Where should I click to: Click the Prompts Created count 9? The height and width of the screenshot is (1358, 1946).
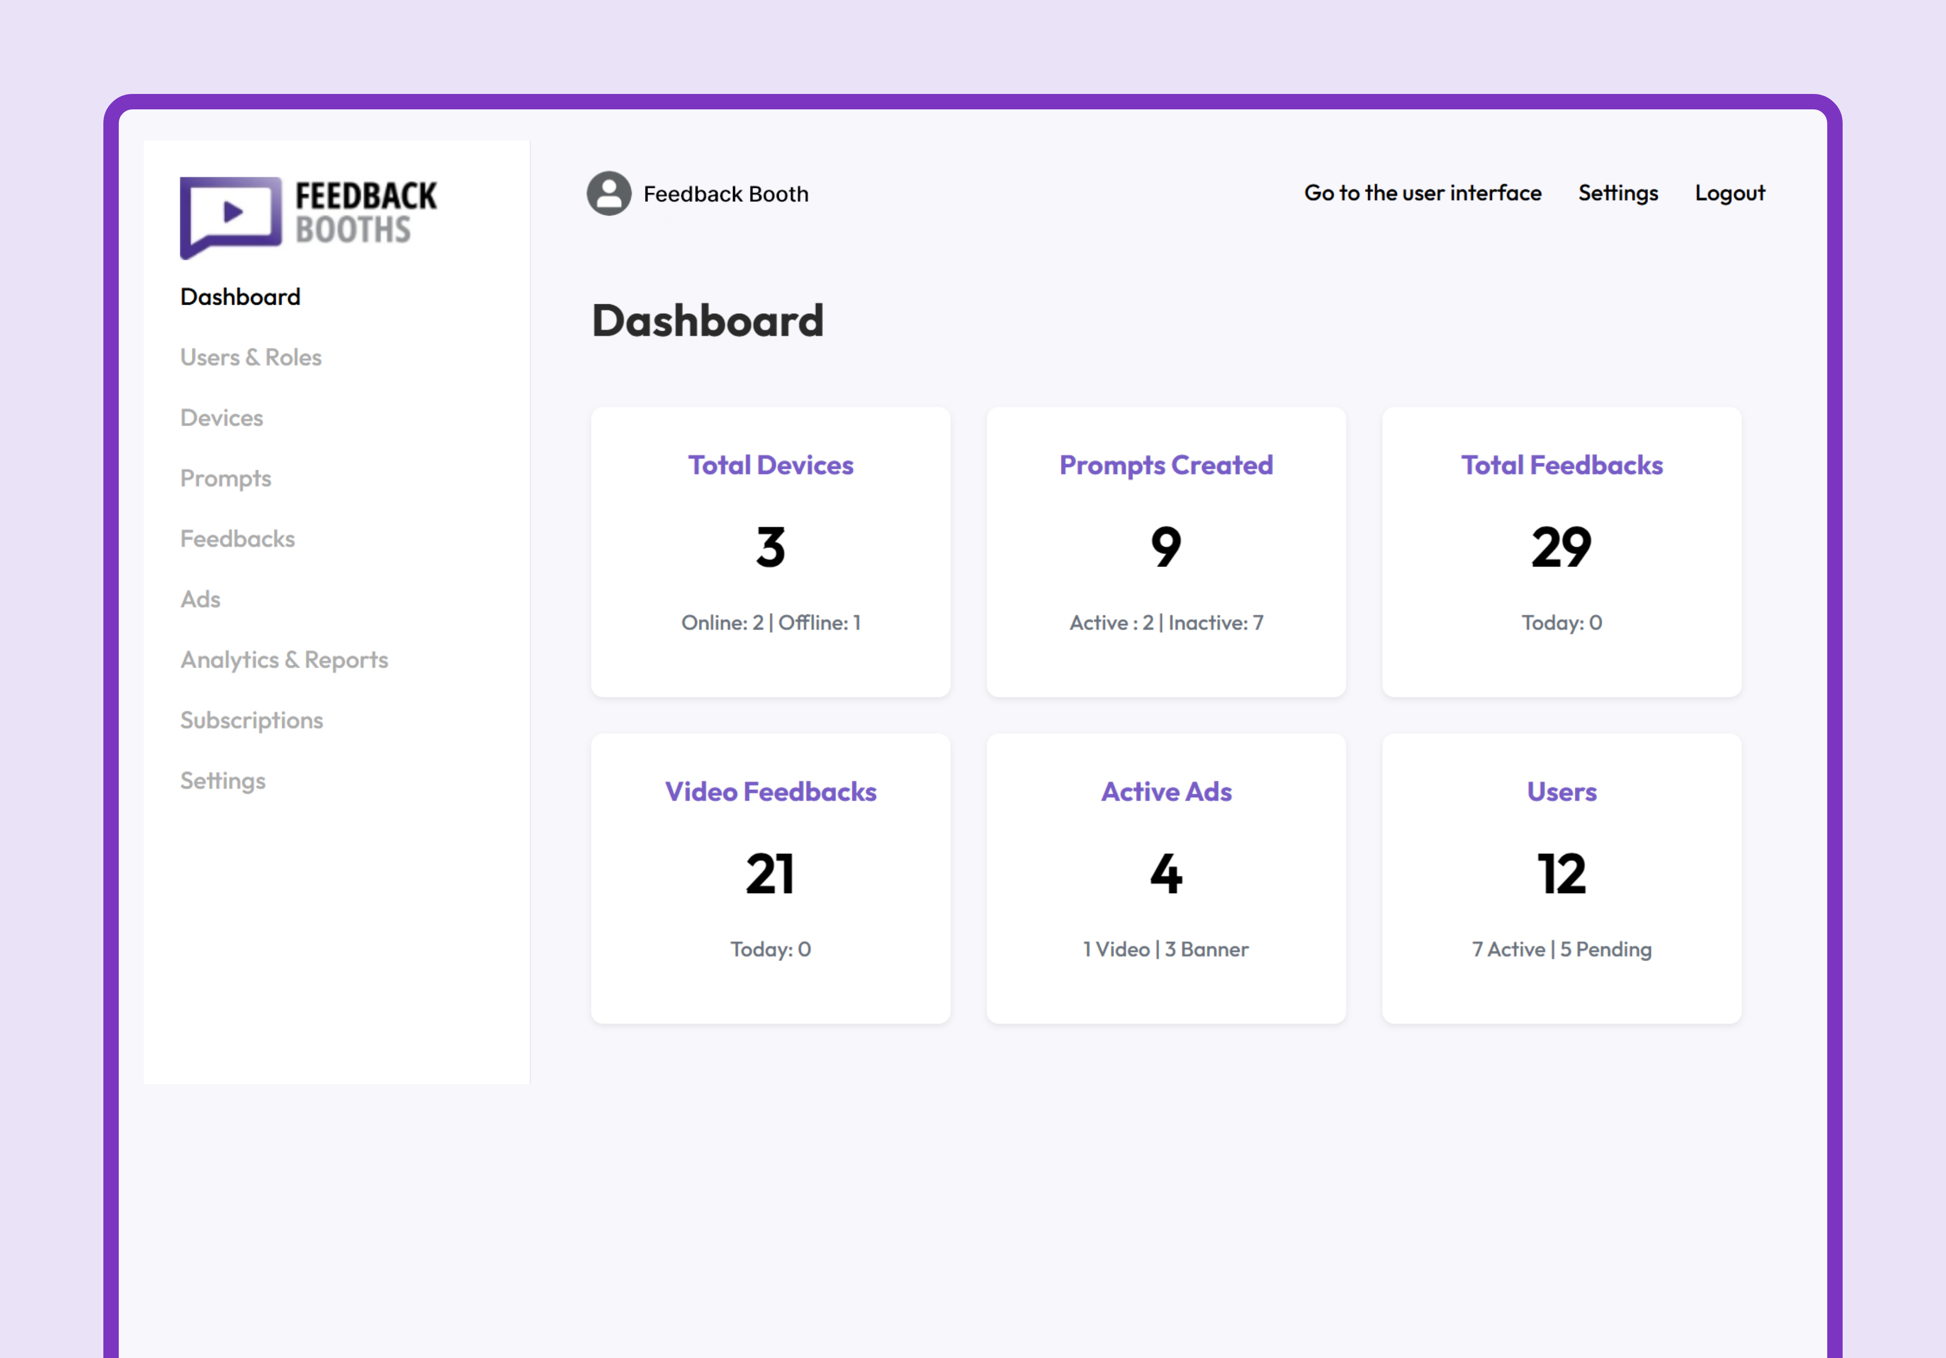coord(1166,547)
